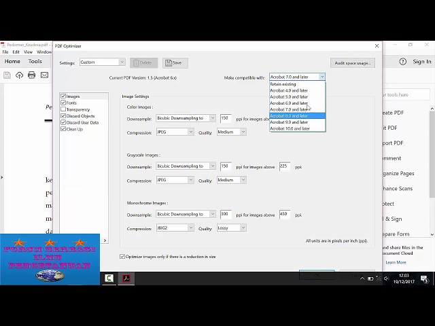The width and height of the screenshot is (435, 326).
Task: Click the volume speaker icon in system tray
Action: coord(387,278)
